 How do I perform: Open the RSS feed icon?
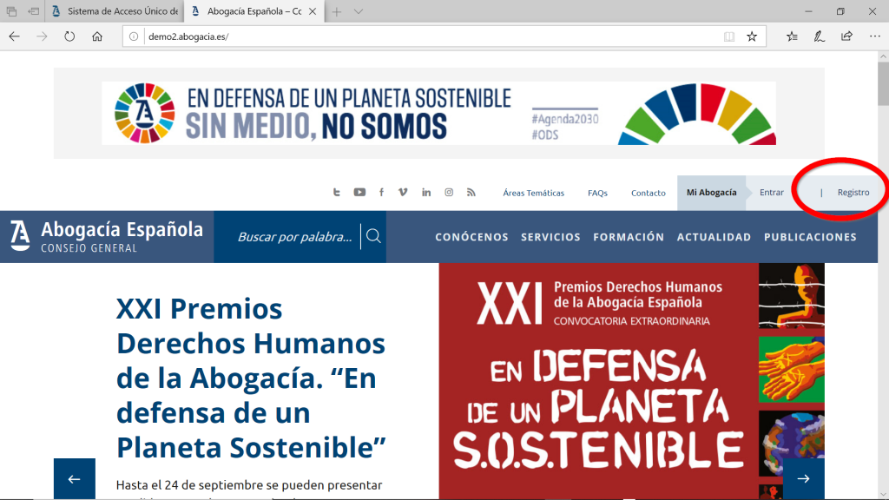pyautogui.click(x=471, y=192)
